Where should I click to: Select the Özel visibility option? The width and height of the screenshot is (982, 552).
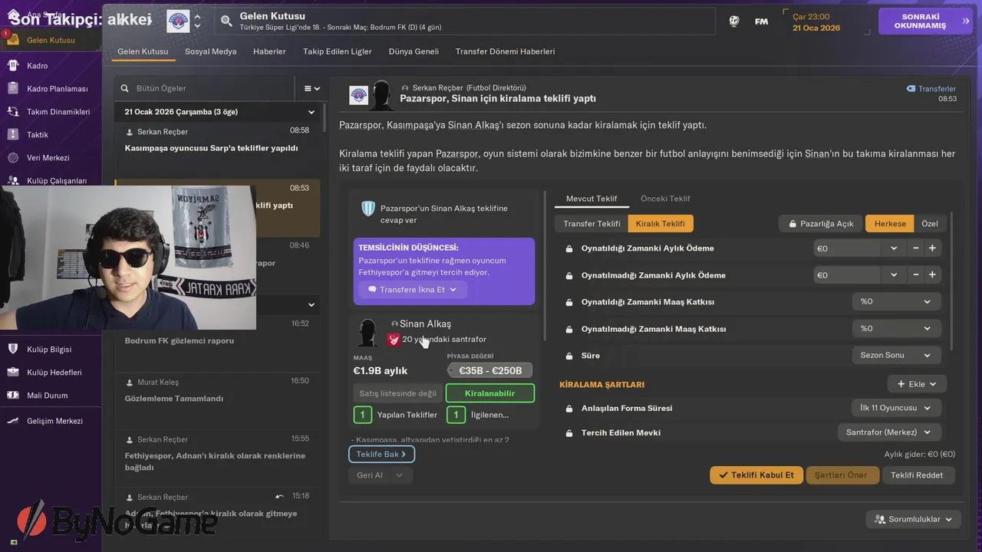[929, 224]
